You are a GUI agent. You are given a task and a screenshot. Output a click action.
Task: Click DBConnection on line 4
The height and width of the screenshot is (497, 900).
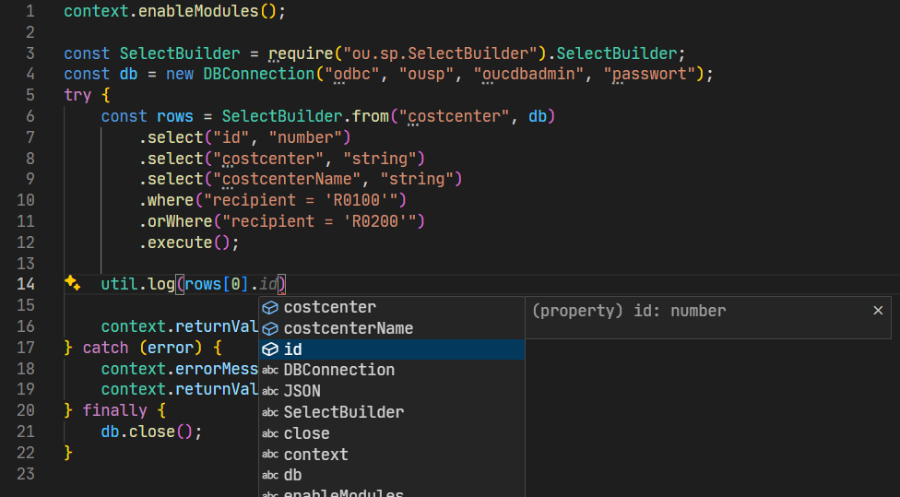pos(259,74)
